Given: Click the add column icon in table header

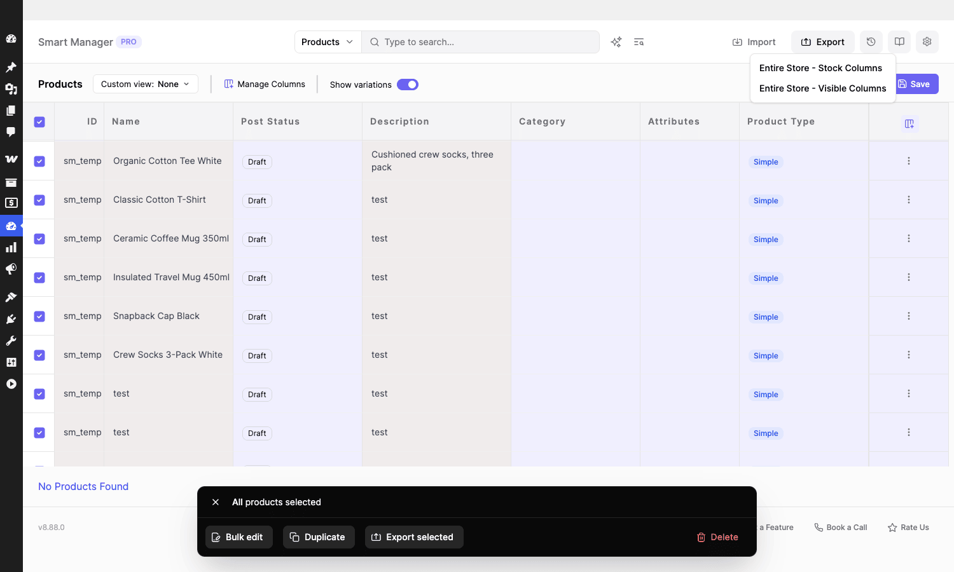Looking at the screenshot, I should pos(909,123).
